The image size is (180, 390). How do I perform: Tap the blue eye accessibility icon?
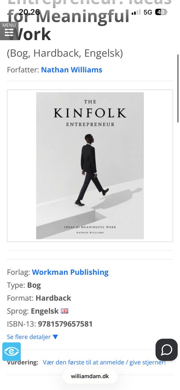(x=11, y=351)
